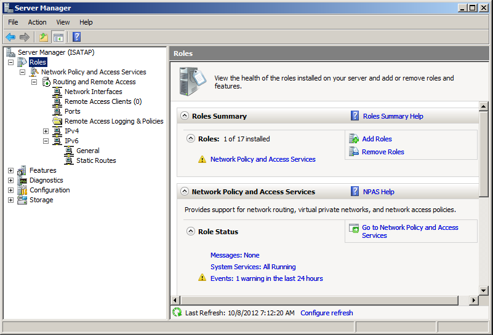Collapse Routing and Remote Access tree node
The height and width of the screenshot is (335, 493).
coord(34,82)
